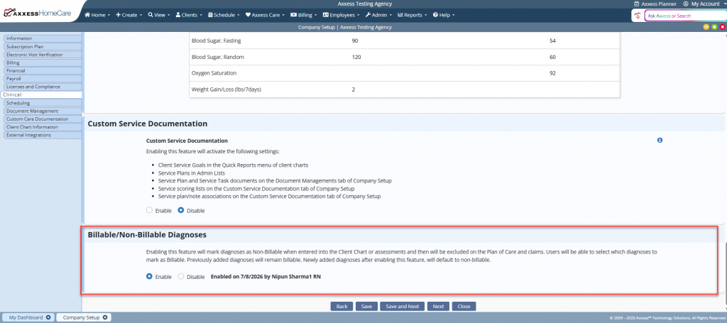Select Enable for Custom Service Documentation
727x323 pixels.
click(149, 210)
